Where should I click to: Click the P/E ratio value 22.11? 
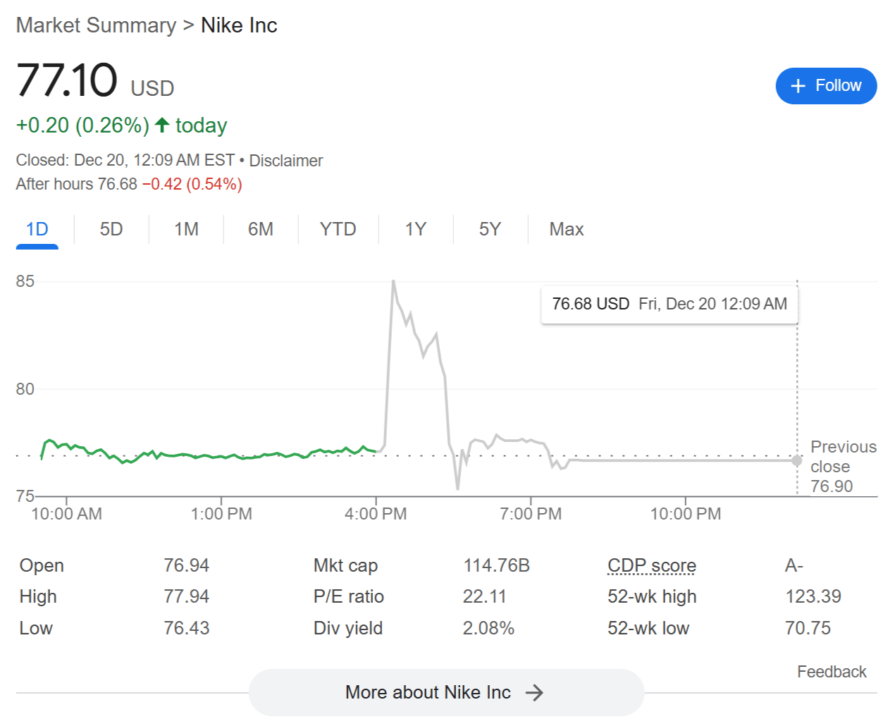tap(485, 597)
